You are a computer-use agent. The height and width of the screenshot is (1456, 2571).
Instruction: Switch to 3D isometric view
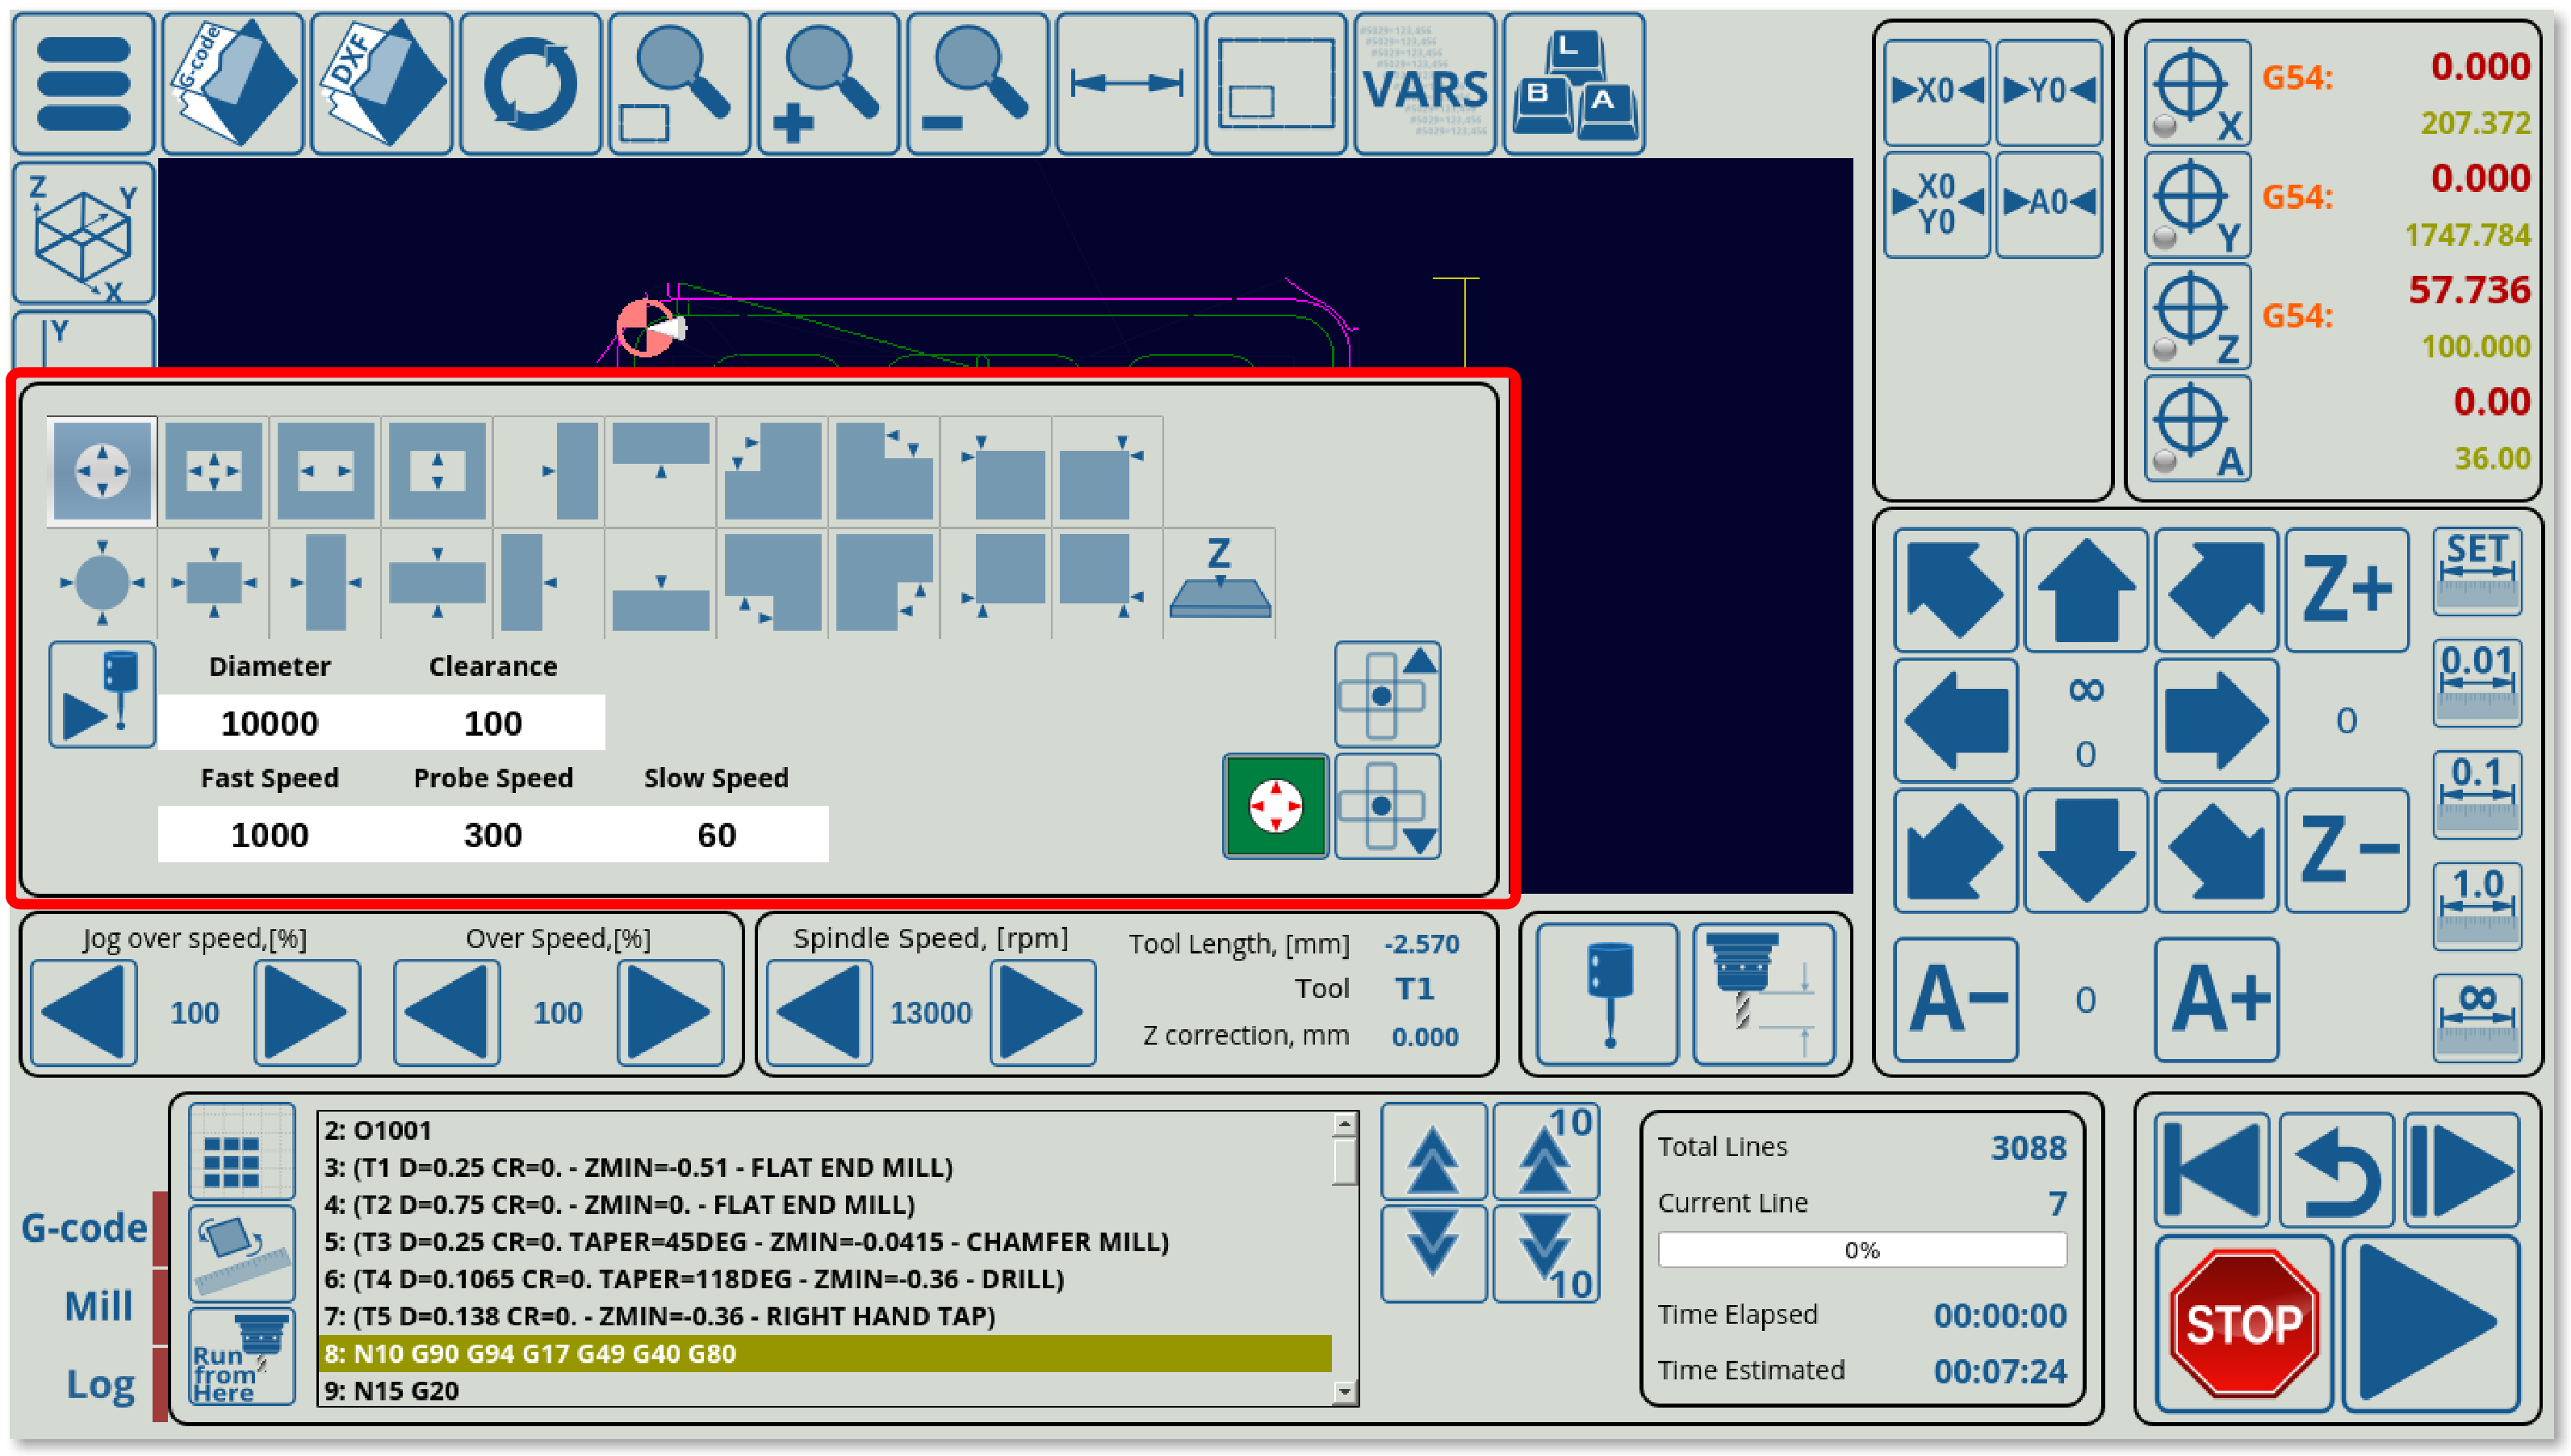(x=84, y=233)
